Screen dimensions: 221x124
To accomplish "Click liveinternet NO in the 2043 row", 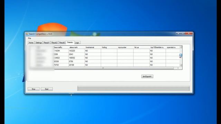I will [x=93, y=54].
